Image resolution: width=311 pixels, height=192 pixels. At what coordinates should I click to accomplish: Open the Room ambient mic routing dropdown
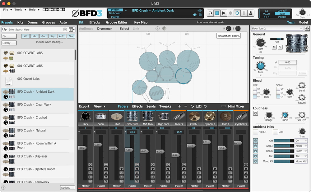click(301, 151)
